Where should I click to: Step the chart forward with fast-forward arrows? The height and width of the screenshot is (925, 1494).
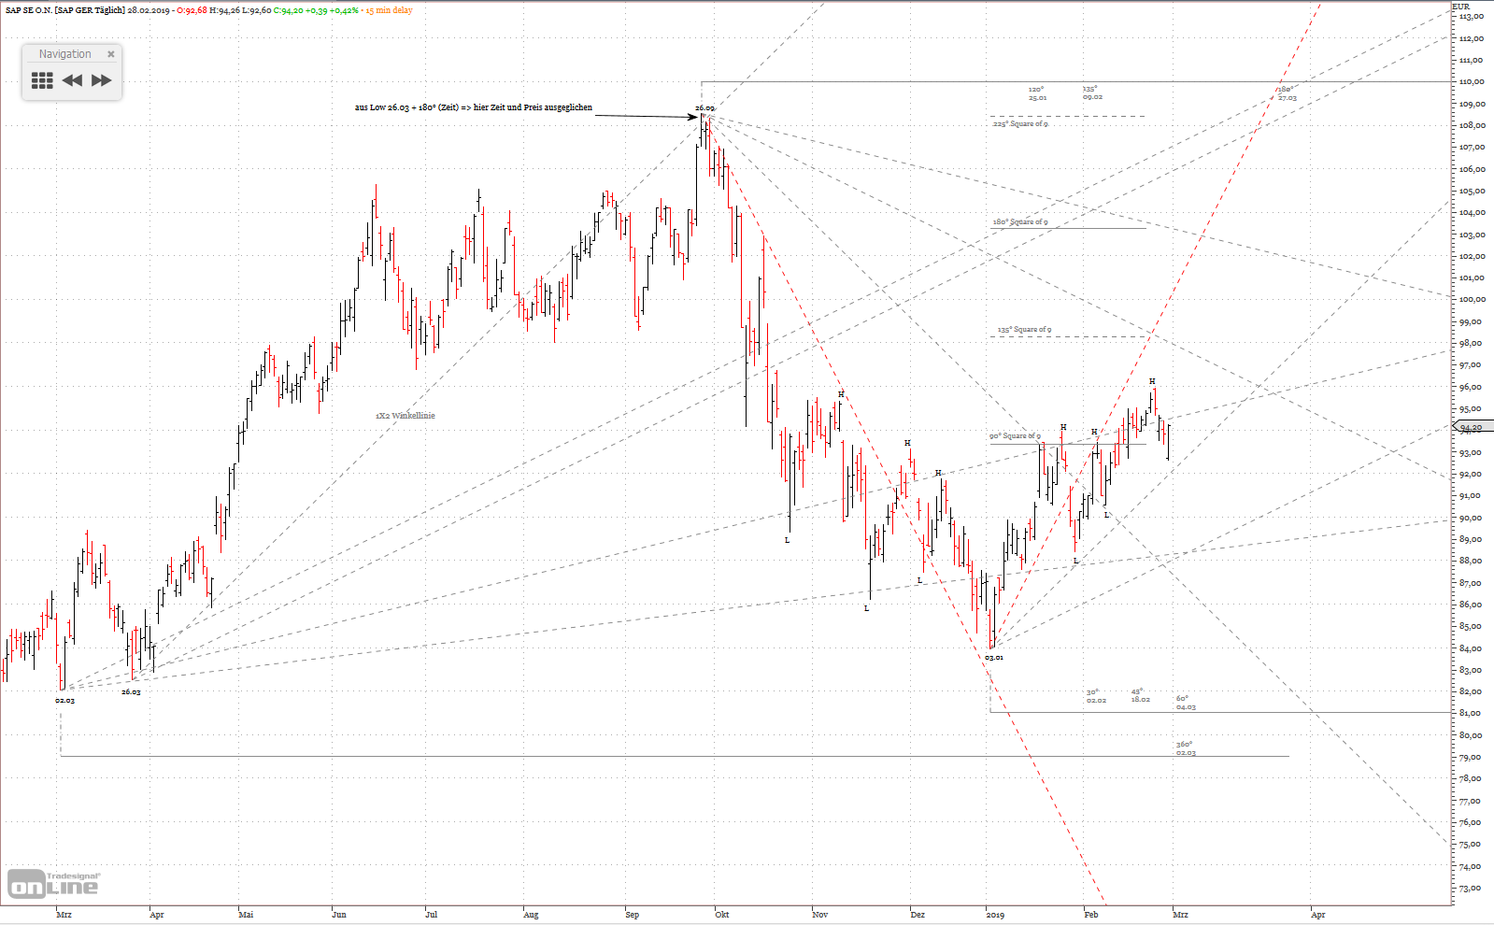(x=102, y=80)
